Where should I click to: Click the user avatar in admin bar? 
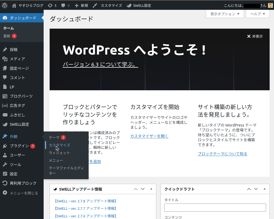[270, 5]
